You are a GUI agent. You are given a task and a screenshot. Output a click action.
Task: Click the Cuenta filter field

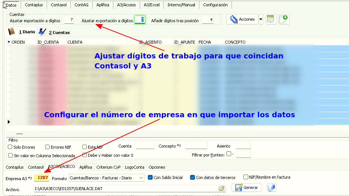click(x=145, y=145)
